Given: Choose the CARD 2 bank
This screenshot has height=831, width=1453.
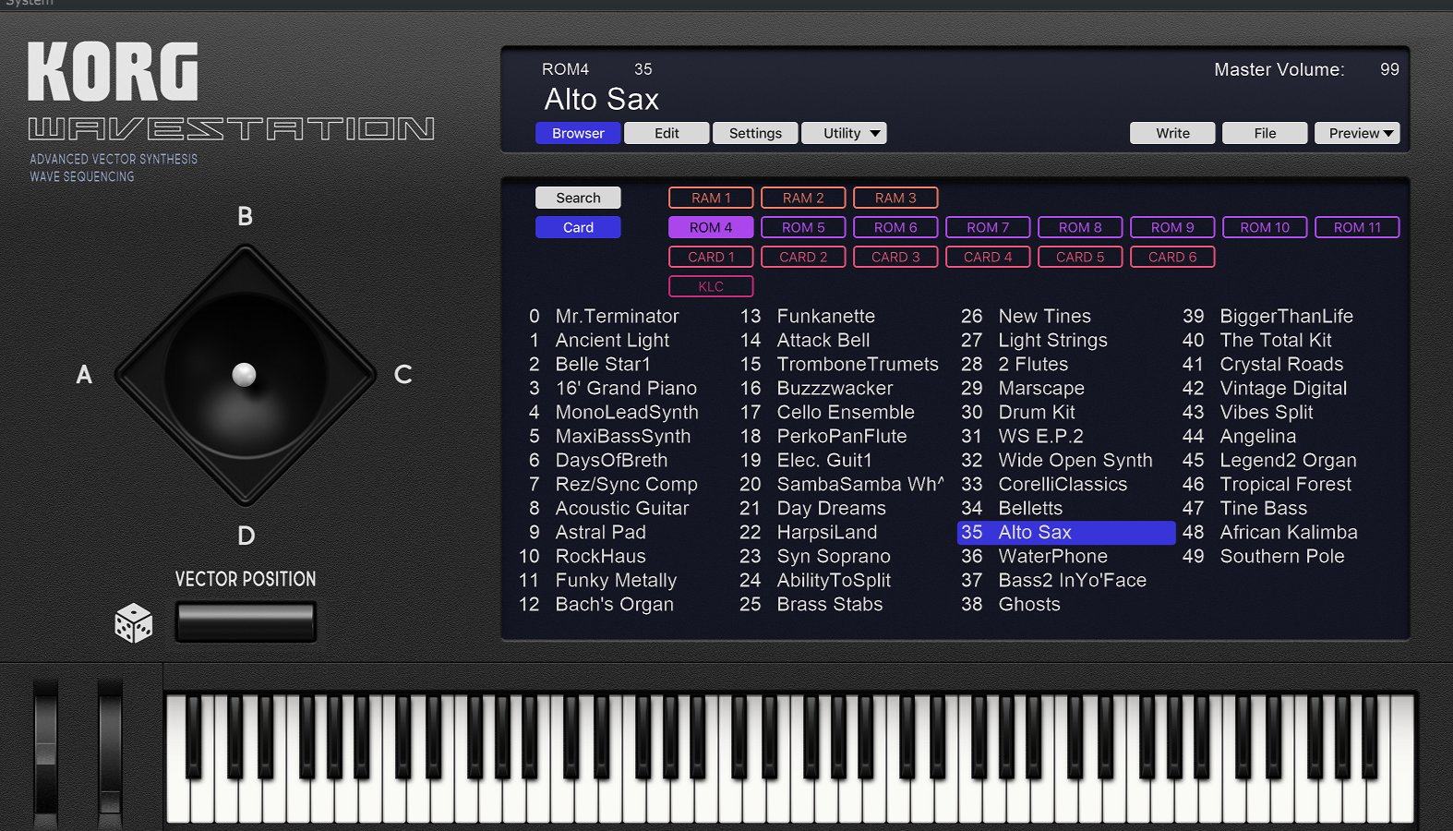Looking at the screenshot, I should [x=803, y=257].
